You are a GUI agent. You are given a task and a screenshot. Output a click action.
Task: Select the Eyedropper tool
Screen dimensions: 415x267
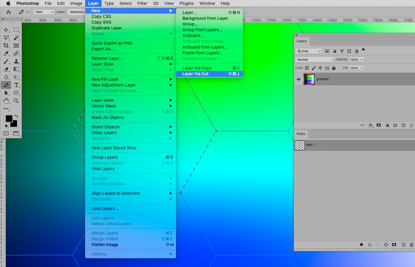(6, 53)
